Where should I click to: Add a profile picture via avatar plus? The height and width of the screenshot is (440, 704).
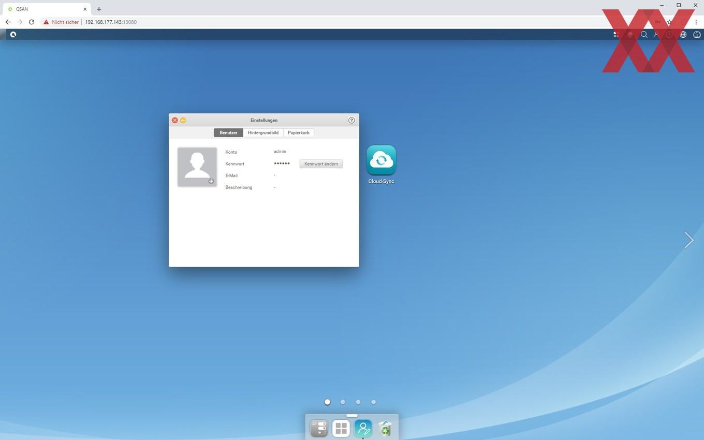pos(211,181)
